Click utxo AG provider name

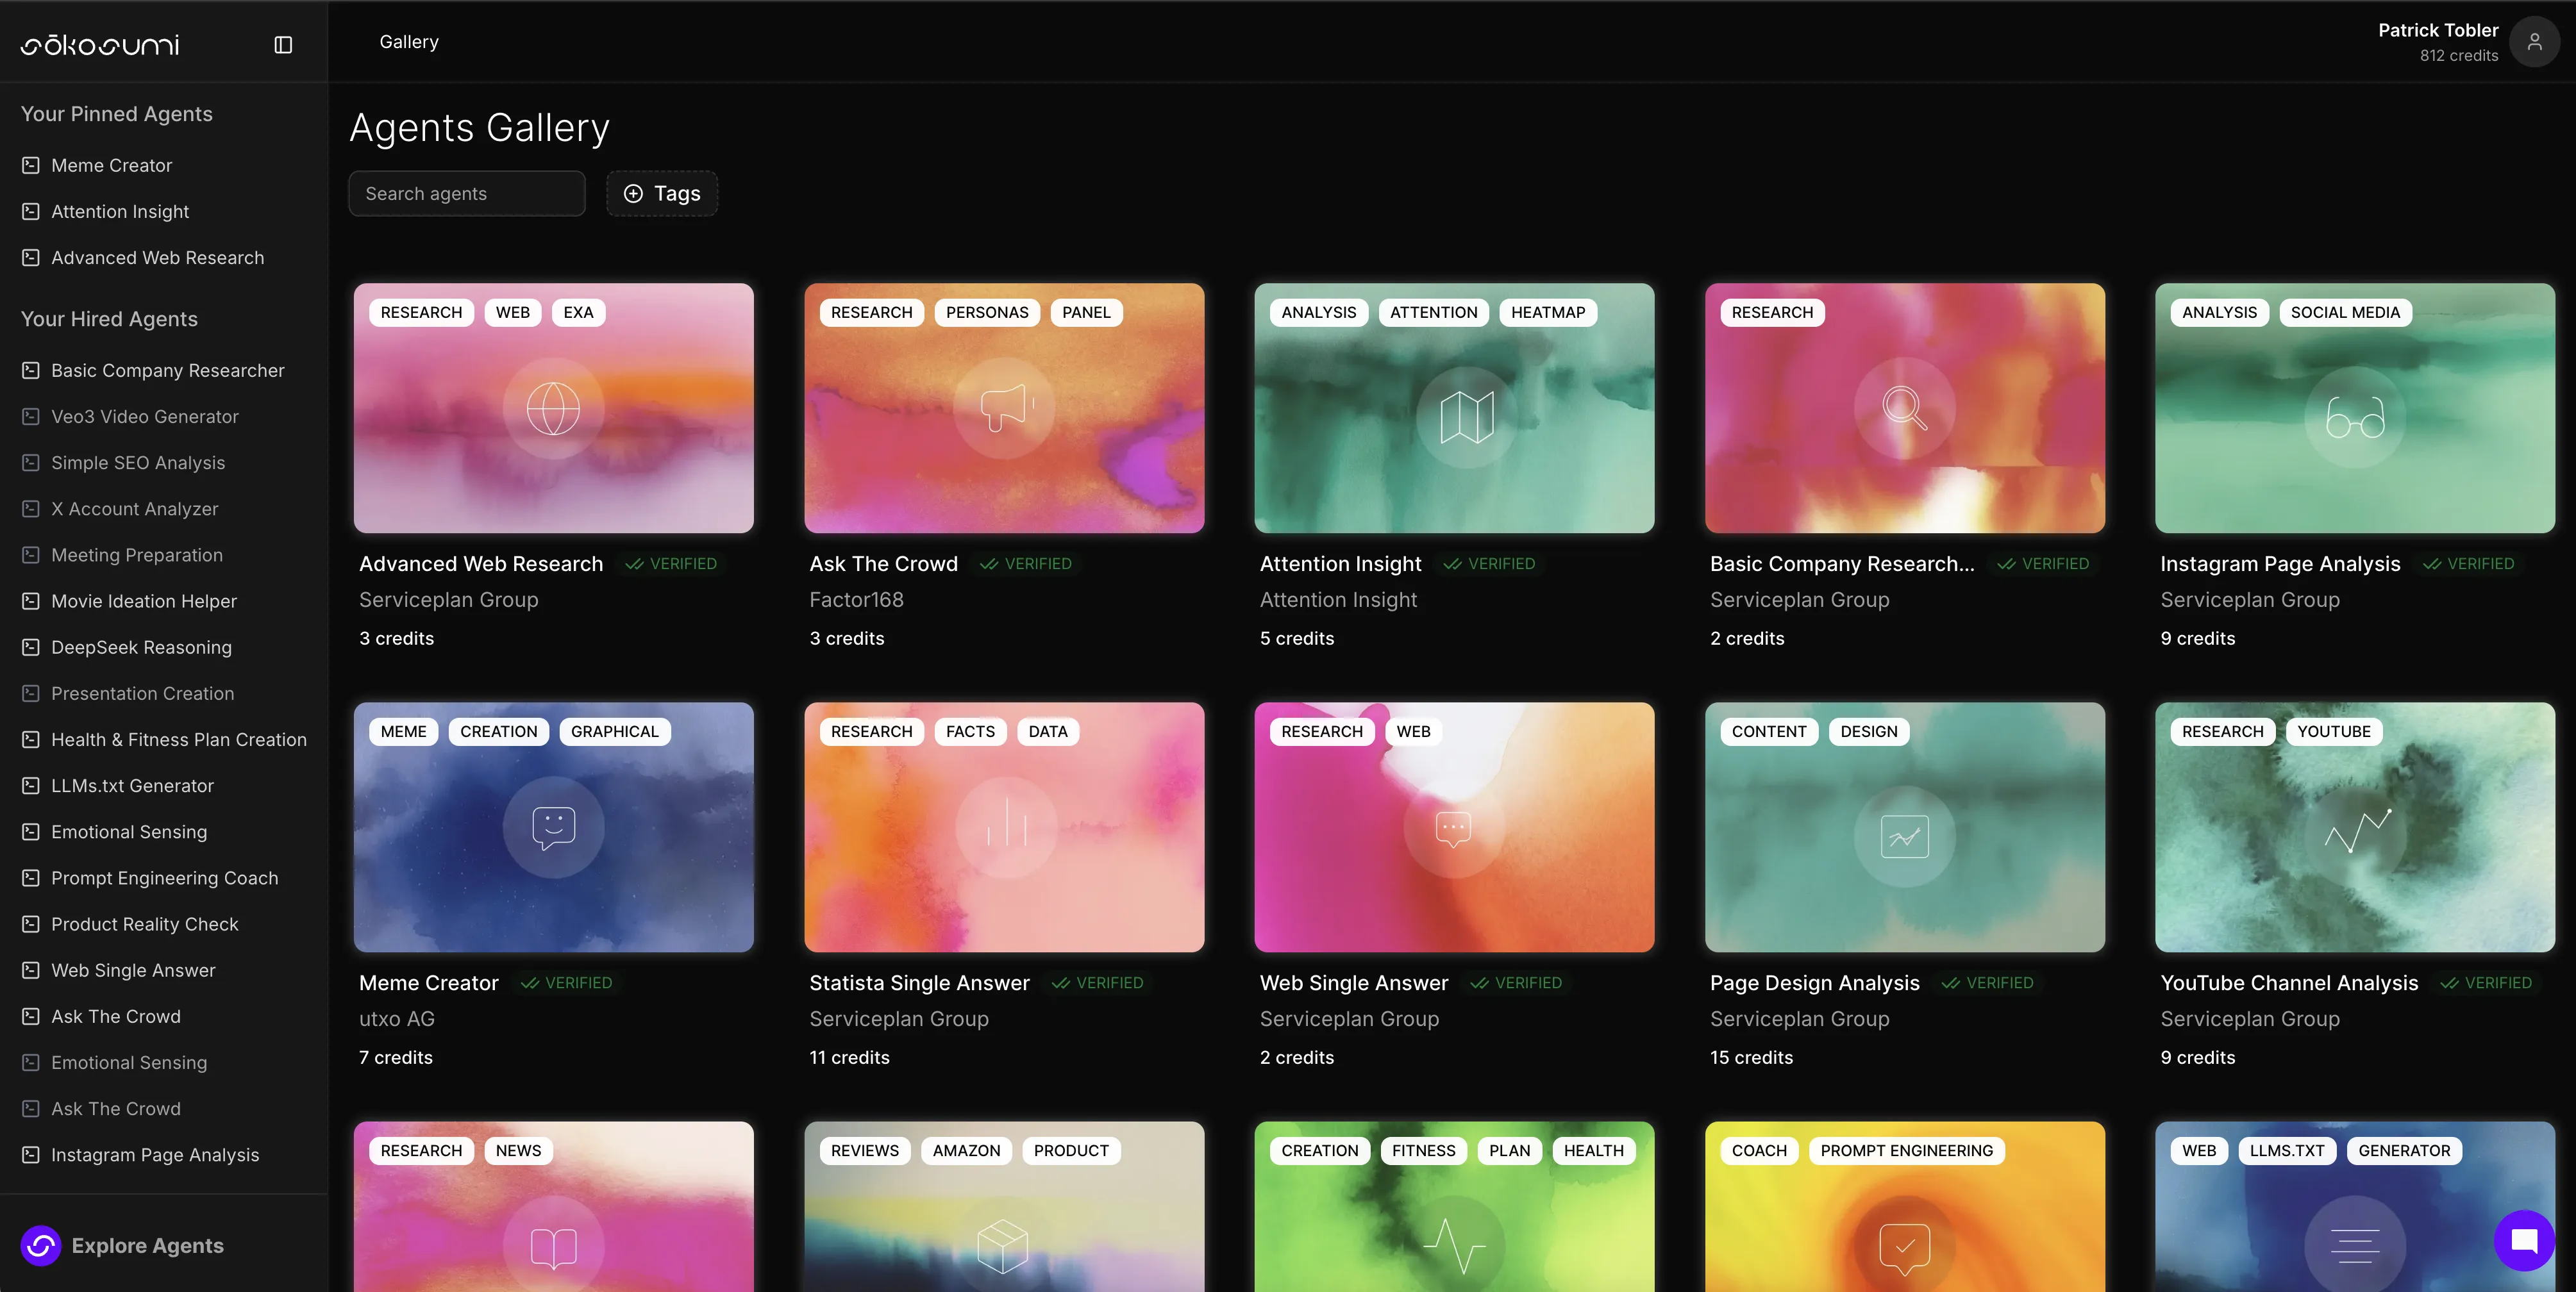(397, 1018)
